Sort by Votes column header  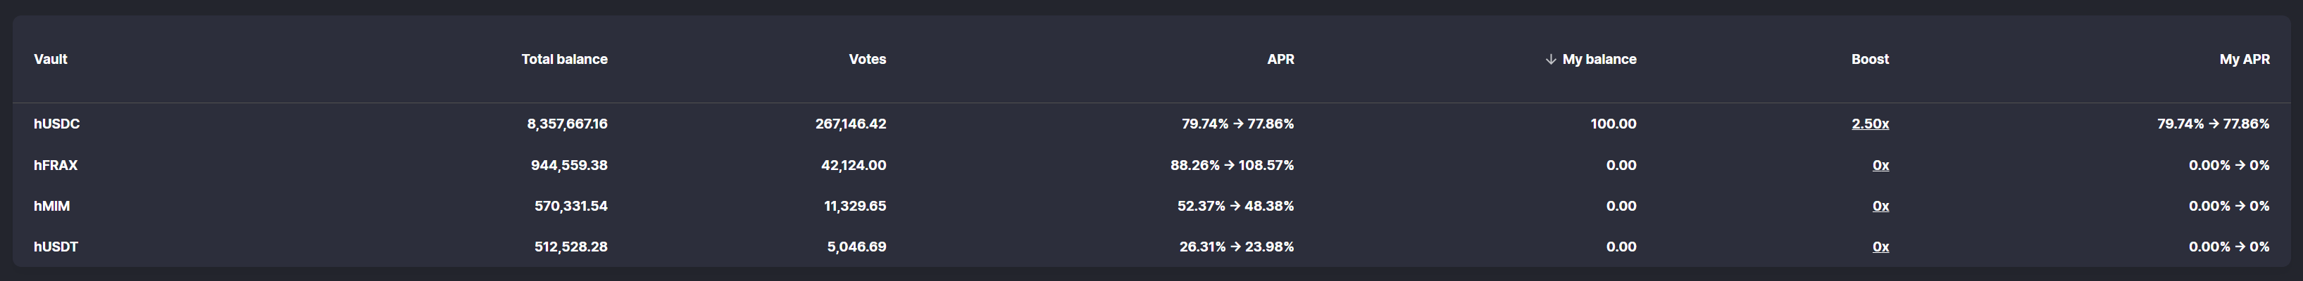[867, 60]
